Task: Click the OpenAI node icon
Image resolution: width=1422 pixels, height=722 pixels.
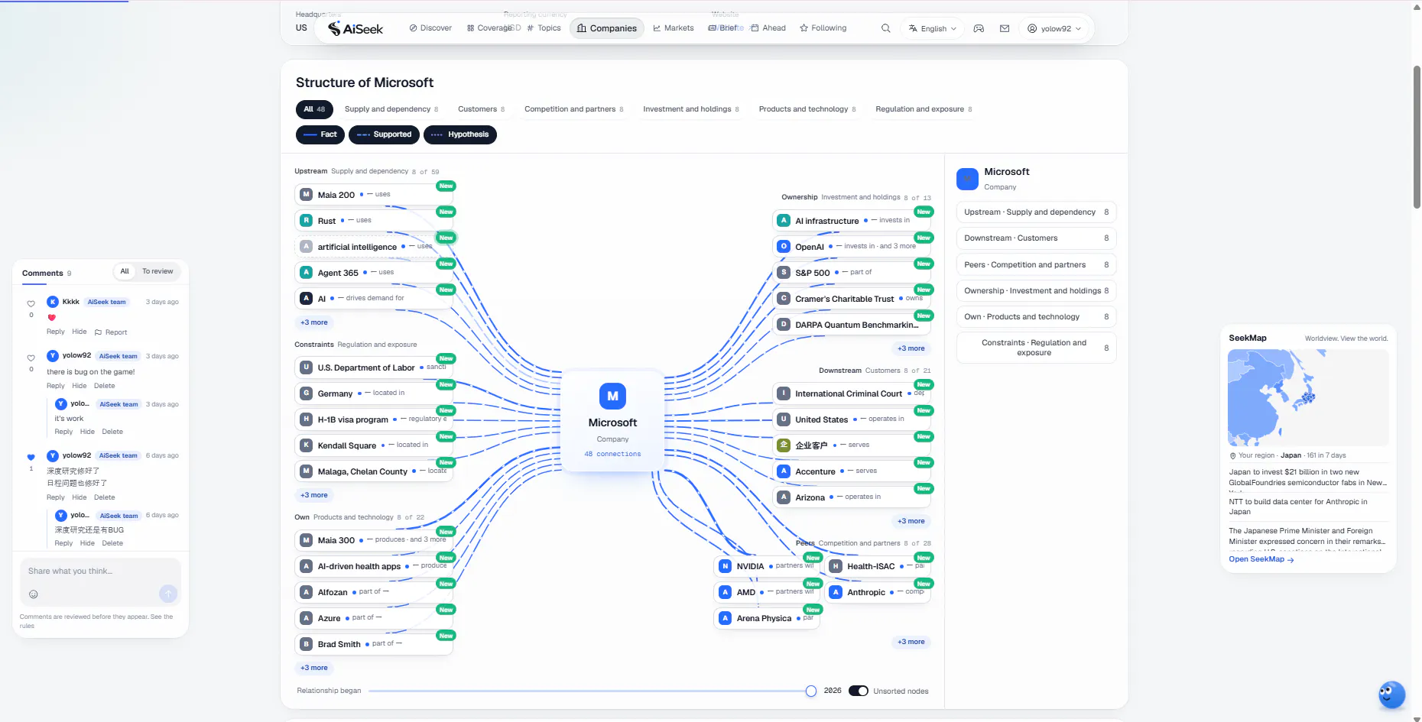Action: pyautogui.click(x=784, y=246)
